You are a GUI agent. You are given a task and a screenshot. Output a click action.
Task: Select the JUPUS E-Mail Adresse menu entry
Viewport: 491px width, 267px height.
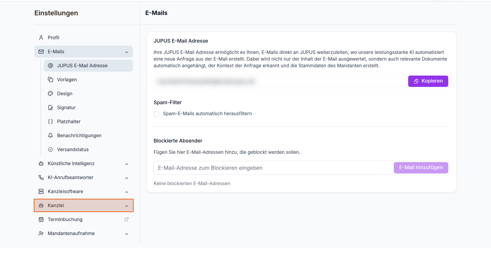coord(88,66)
